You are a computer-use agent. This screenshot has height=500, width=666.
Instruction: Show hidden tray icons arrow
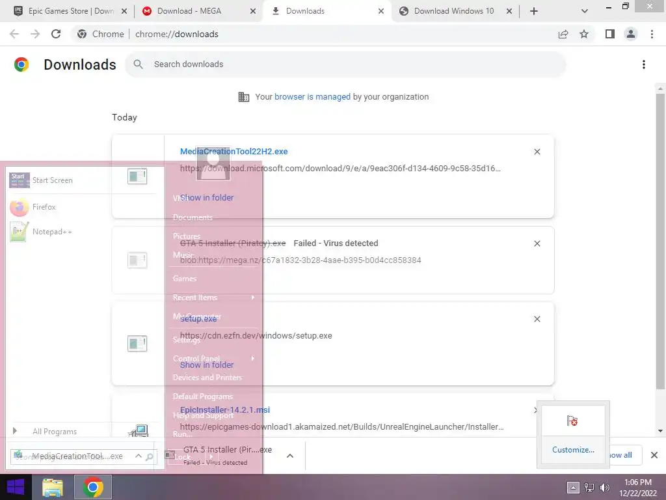click(x=572, y=487)
